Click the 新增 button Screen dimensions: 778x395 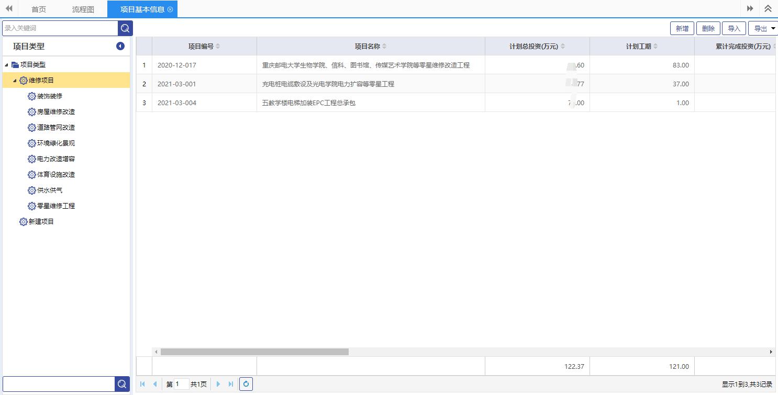click(x=682, y=29)
